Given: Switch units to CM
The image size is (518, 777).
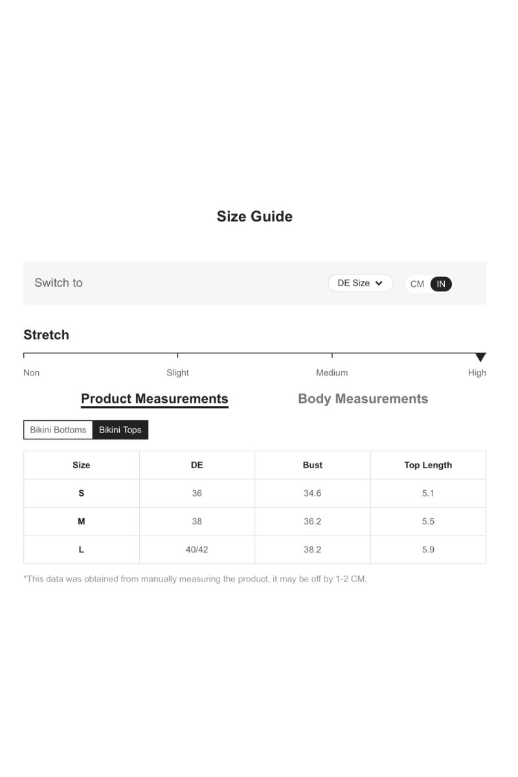Looking at the screenshot, I should click(x=417, y=284).
